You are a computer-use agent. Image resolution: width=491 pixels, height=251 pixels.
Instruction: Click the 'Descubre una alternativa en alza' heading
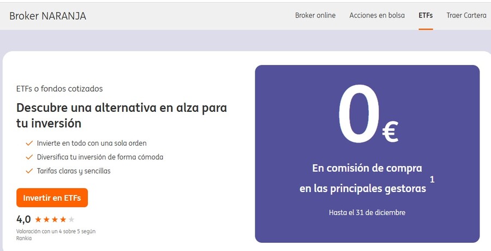122,115
